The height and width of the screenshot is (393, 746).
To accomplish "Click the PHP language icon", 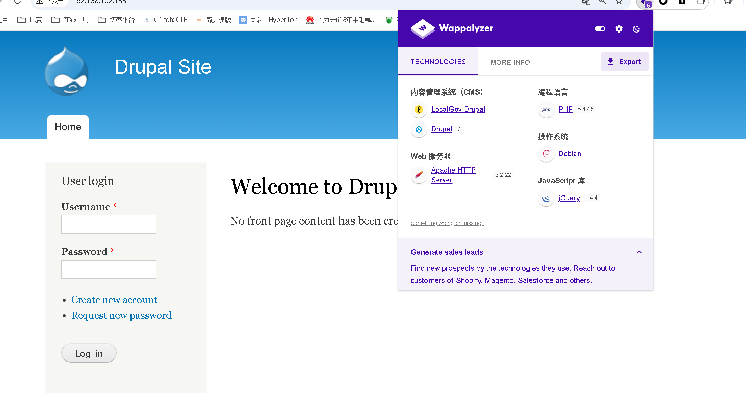I will [x=546, y=109].
